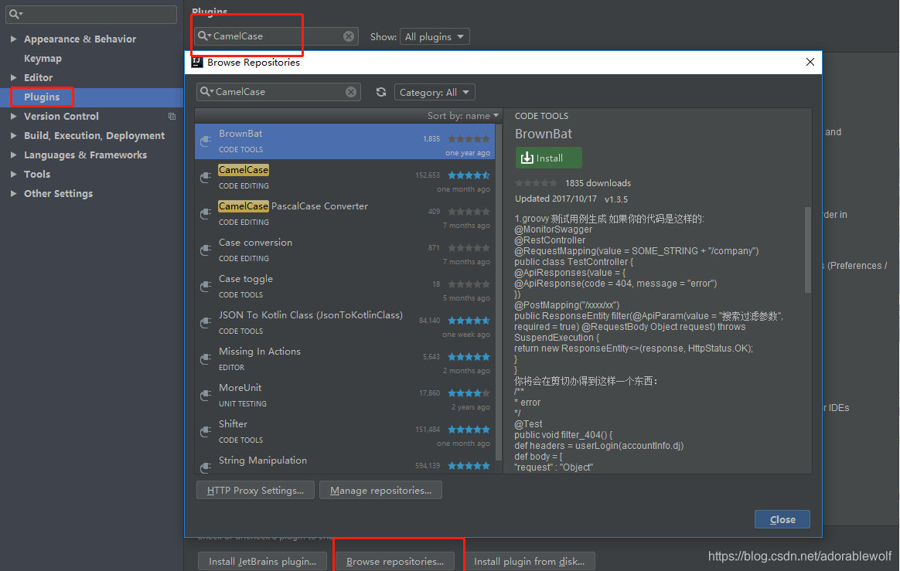Select Plugins in settings tree
The height and width of the screenshot is (571, 900).
click(42, 97)
